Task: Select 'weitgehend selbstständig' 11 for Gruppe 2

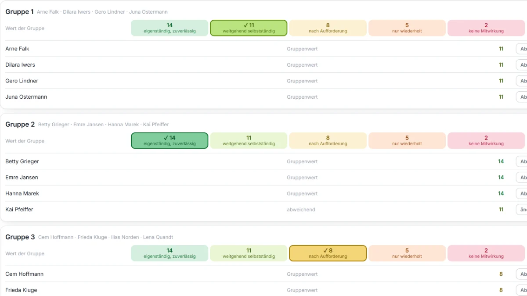Action: (249, 141)
